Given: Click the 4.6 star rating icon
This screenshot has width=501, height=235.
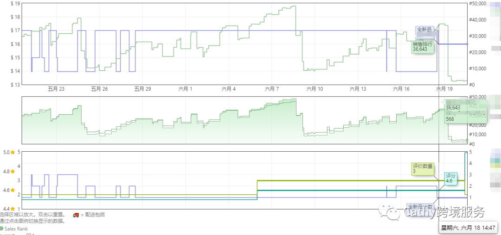Looking at the screenshot, I should coord(13,190).
